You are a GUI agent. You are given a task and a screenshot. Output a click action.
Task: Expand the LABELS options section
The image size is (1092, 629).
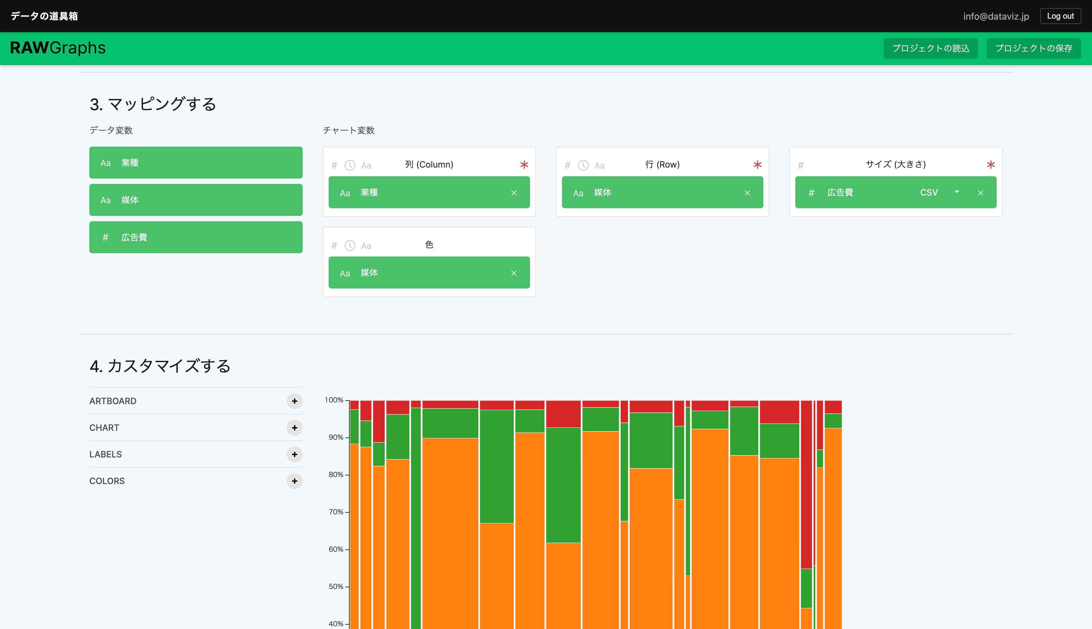coord(294,454)
